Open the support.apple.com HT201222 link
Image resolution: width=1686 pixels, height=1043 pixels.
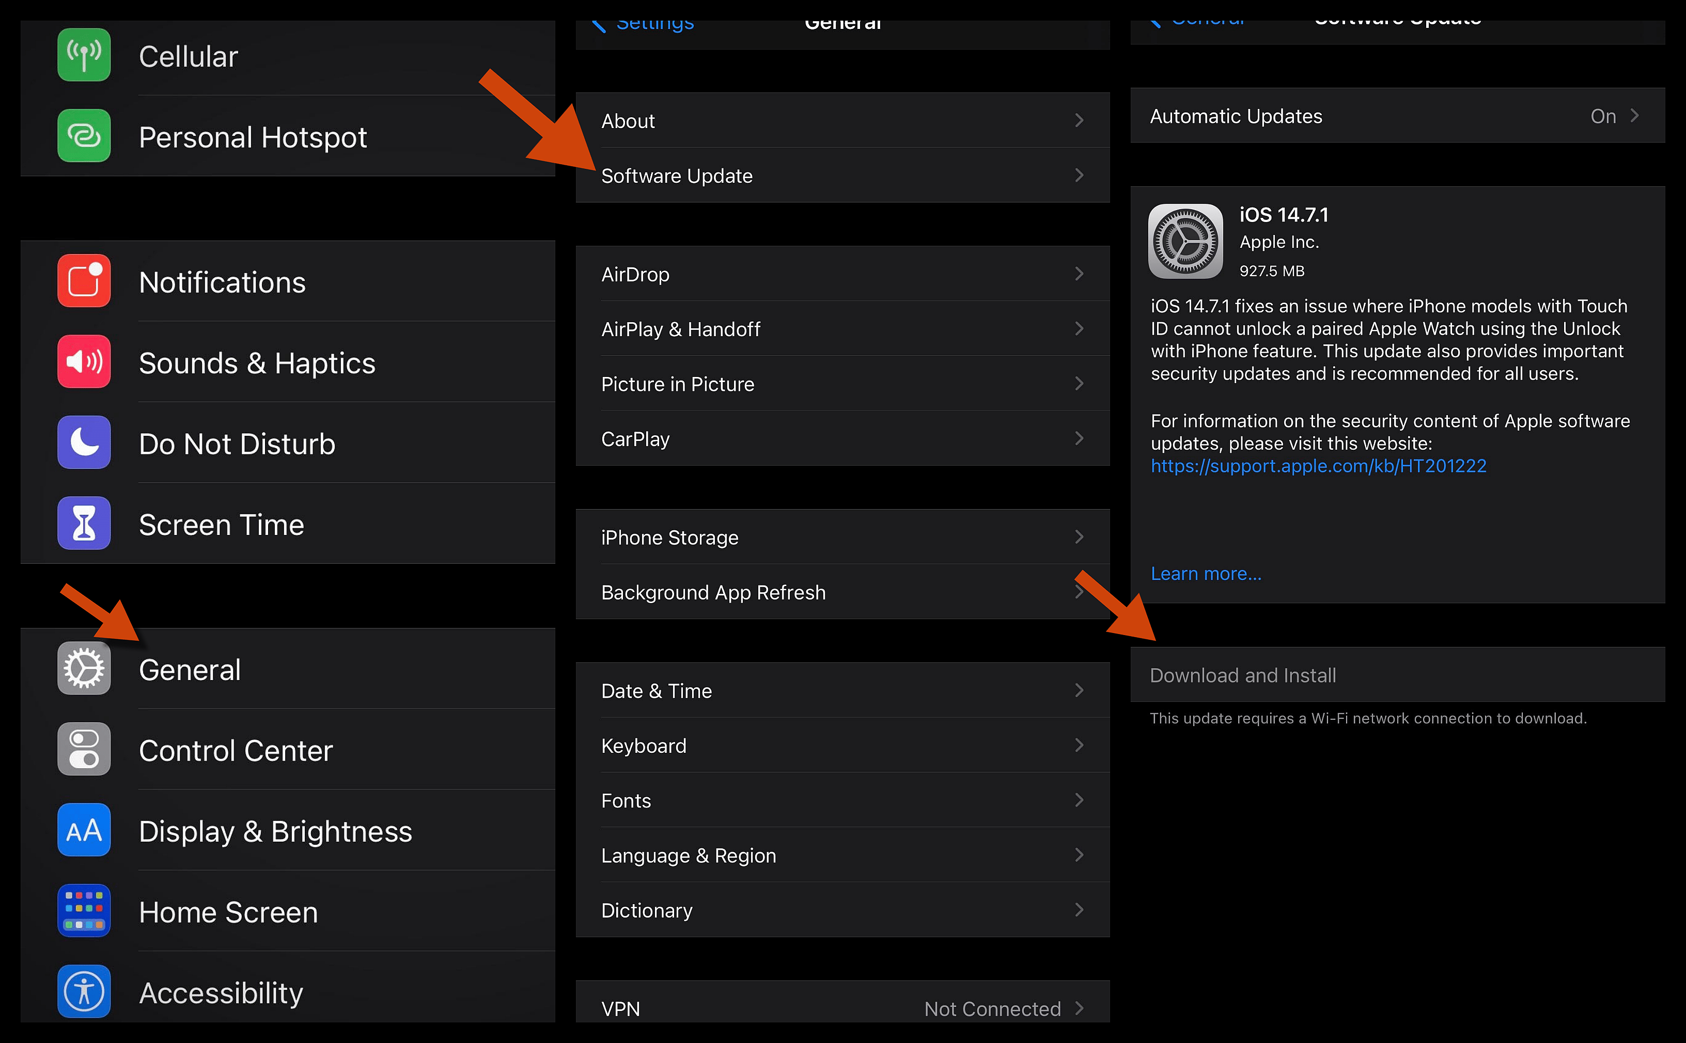pos(1318,466)
